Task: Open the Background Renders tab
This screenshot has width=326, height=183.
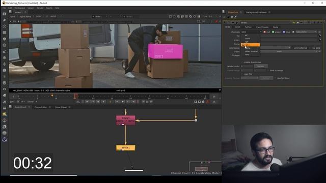Action: point(256,12)
